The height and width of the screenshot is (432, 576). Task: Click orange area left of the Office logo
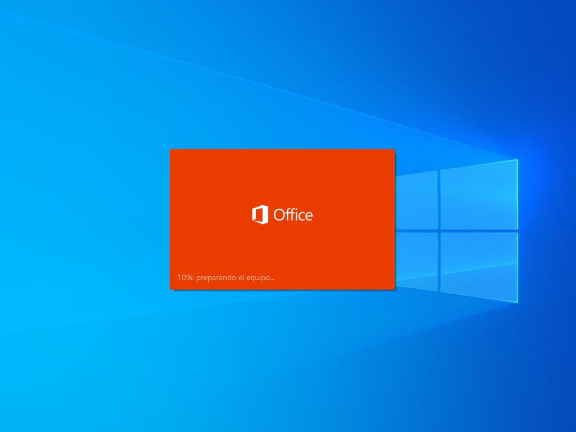pyautogui.click(x=208, y=215)
